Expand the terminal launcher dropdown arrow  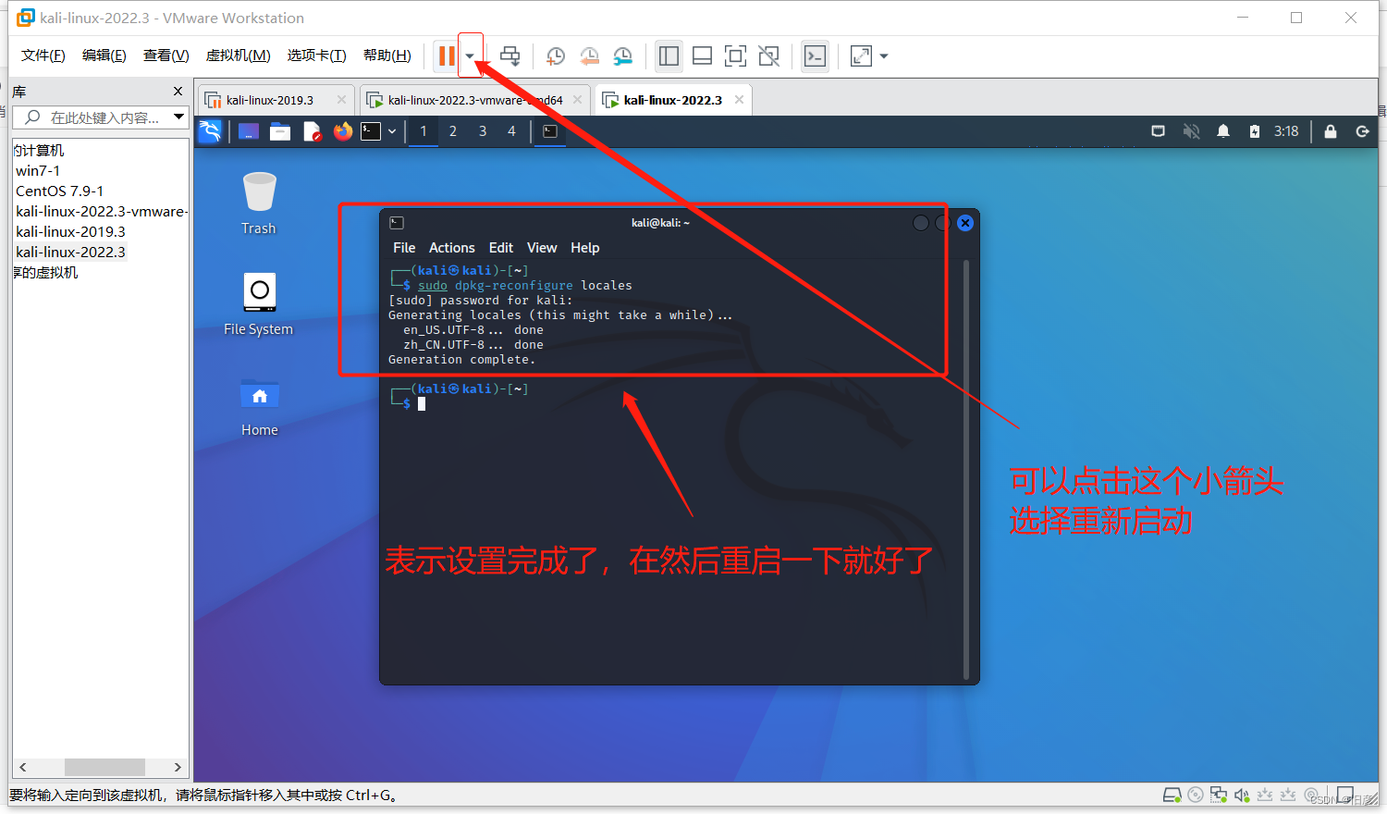click(x=392, y=131)
